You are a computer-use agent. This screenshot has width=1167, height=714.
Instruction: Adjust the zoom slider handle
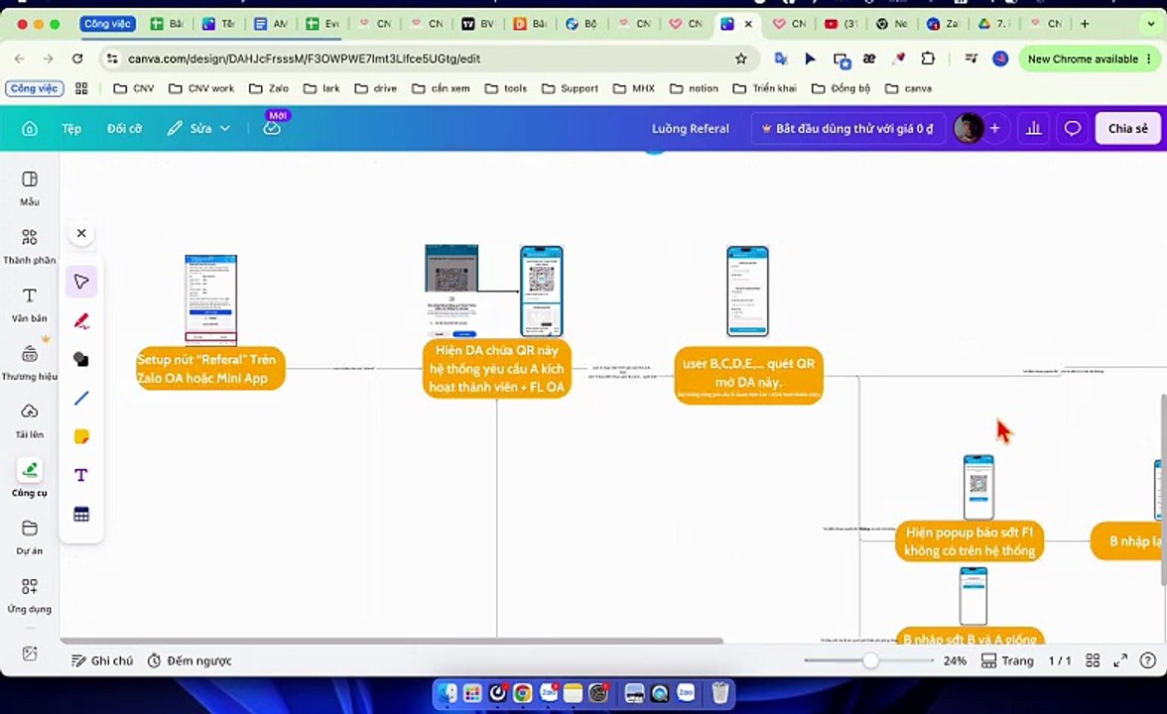click(x=870, y=660)
